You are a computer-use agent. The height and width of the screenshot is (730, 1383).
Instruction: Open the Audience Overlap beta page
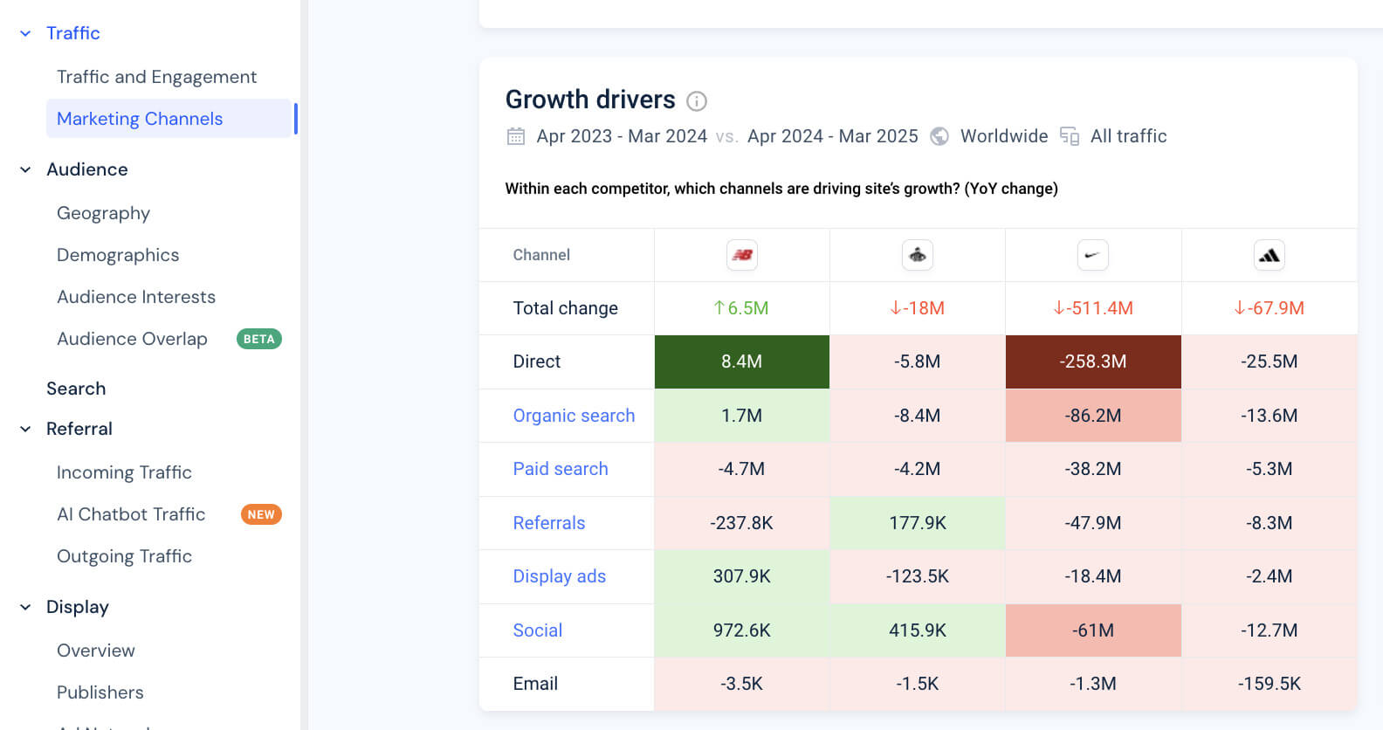pyautogui.click(x=132, y=339)
